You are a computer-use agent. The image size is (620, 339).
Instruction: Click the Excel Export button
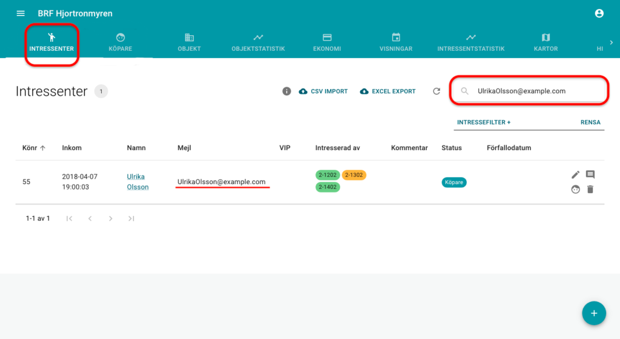pyautogui.click(x=387, y=91)
